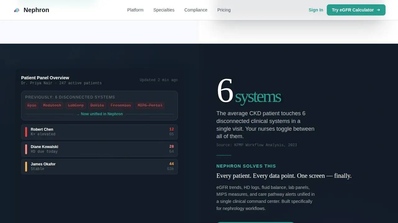398x223 pixels.
Task: Click James Okafor's eGFR value 44
Action: click(171, 164)
